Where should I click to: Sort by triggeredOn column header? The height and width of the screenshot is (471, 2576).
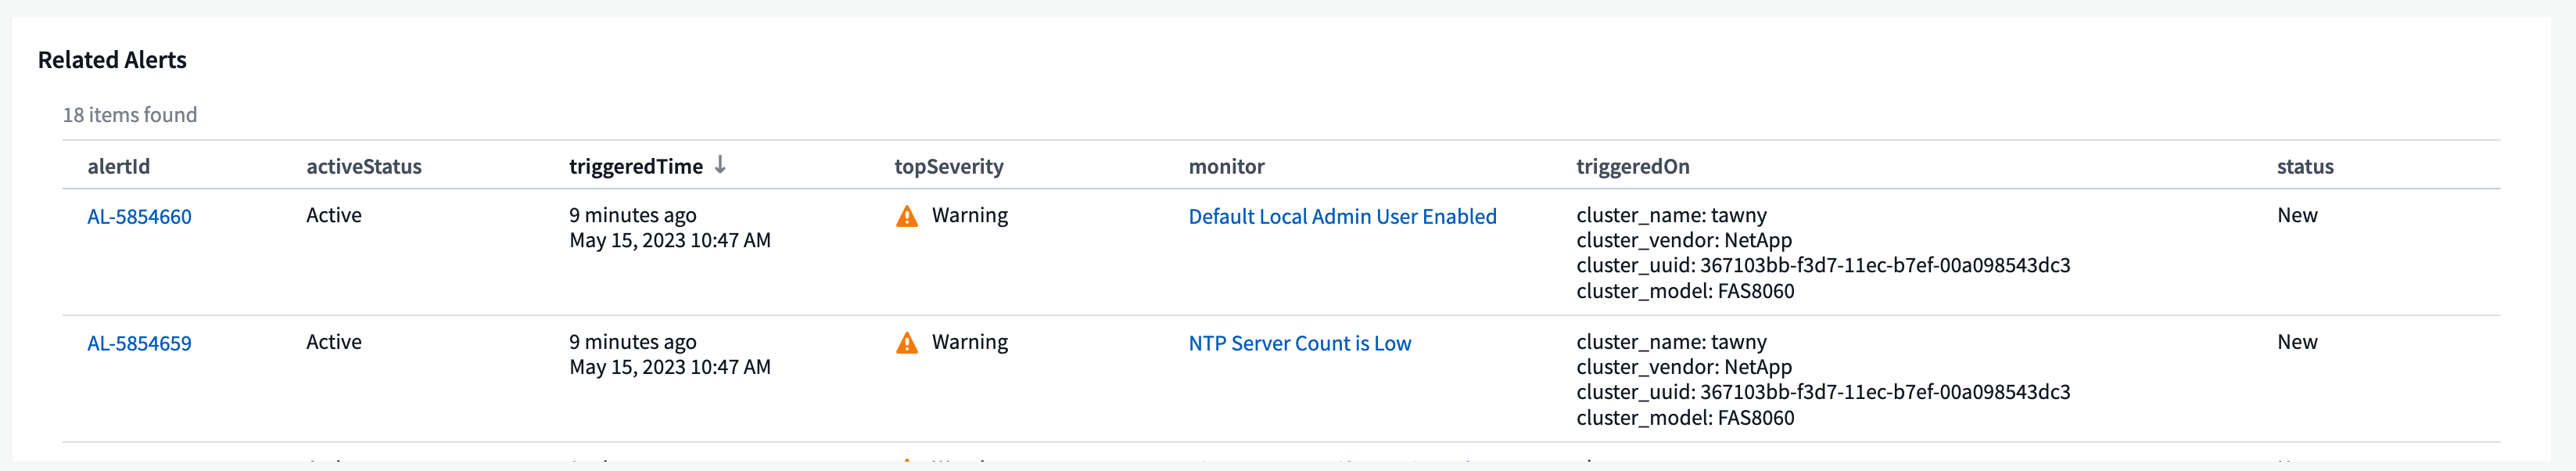point(1633,167)
